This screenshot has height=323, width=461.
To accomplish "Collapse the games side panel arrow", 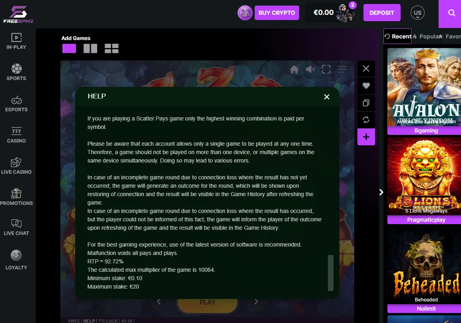I will [381, 192].
